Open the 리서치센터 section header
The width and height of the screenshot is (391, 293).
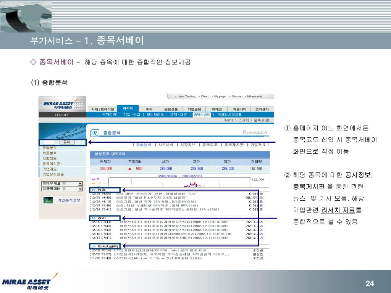105,246
